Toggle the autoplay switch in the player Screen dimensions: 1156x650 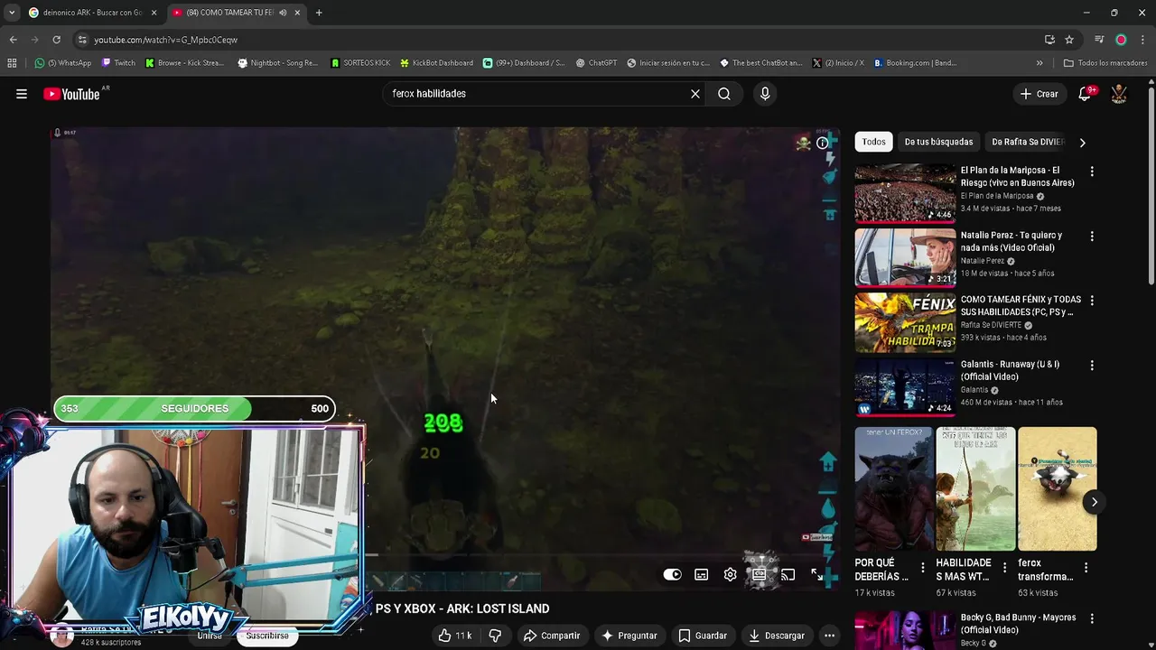[673, 574]
